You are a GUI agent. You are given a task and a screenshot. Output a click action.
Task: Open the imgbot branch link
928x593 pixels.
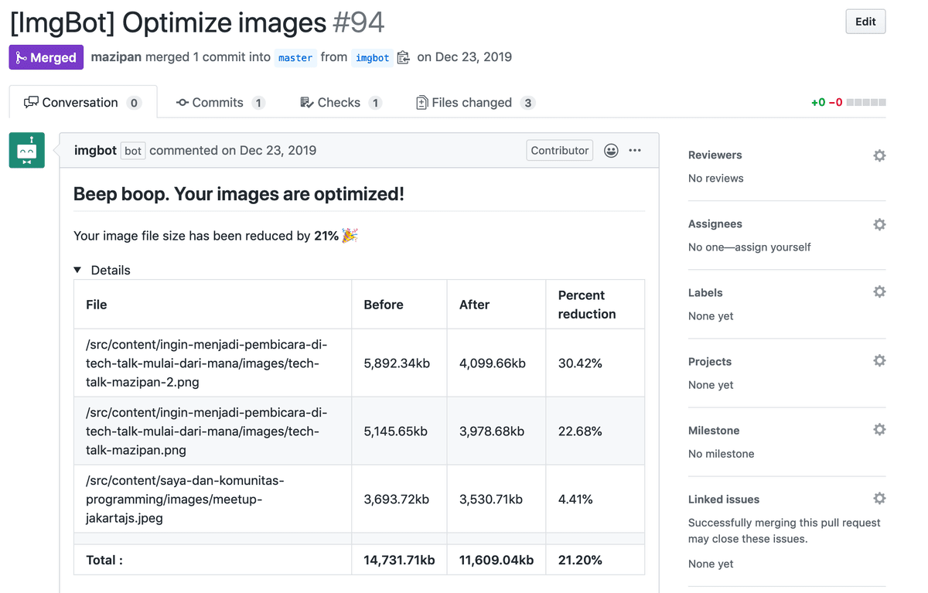[x=372, y=58]
